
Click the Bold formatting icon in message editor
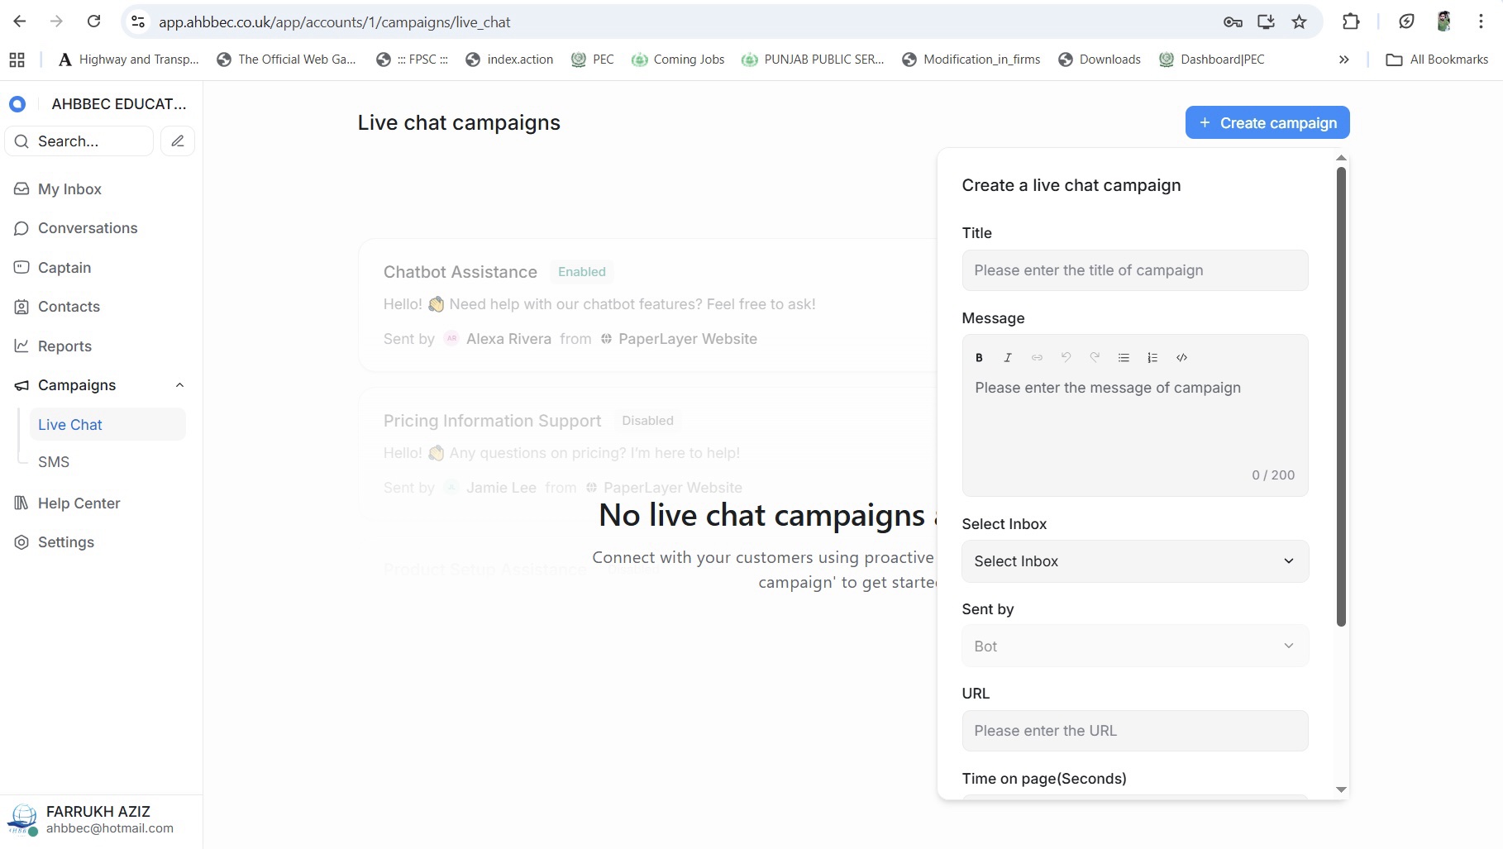979,358
